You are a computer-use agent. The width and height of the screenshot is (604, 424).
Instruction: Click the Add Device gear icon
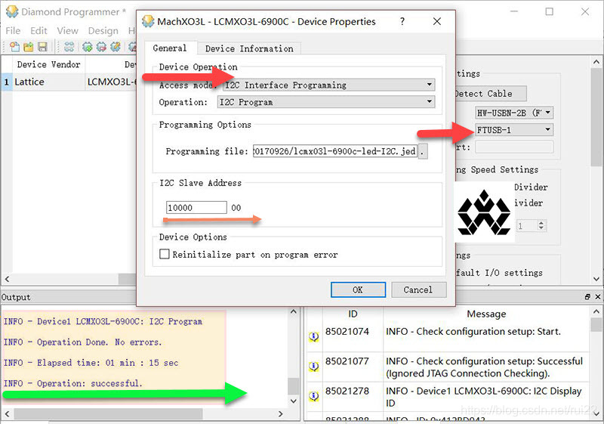(x=88, y=47)
